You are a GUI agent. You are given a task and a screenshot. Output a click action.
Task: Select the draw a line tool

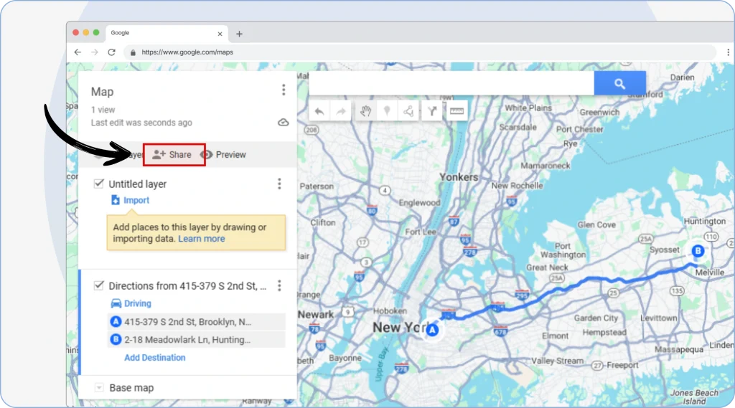coord(408,111)
